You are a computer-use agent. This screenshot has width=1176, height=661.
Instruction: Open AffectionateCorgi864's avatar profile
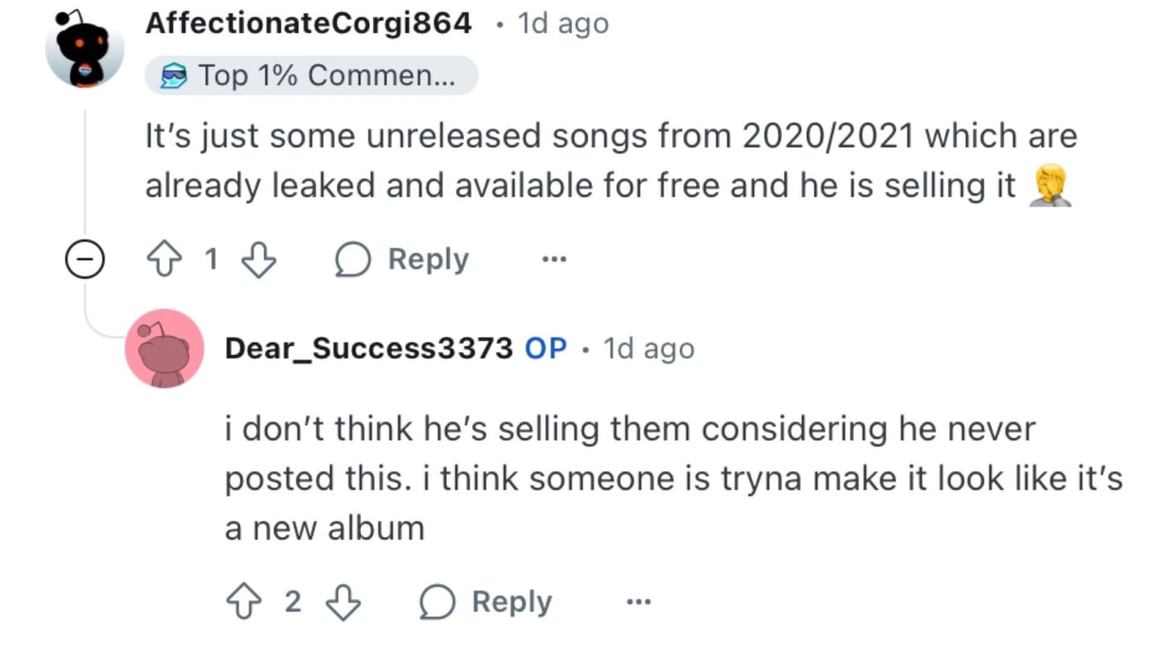[x=85, y=48]
